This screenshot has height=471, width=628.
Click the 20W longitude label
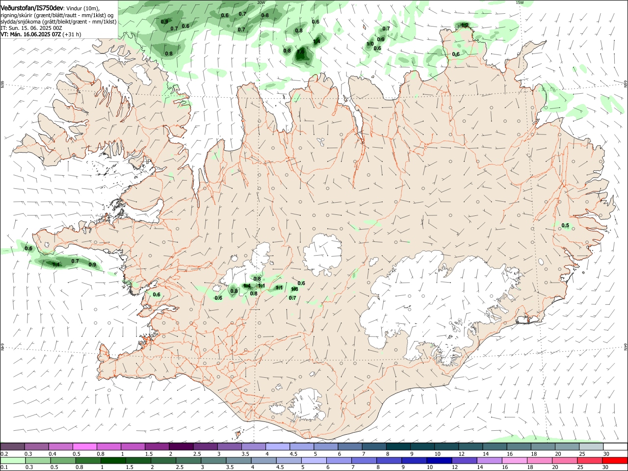pos(261,2)
